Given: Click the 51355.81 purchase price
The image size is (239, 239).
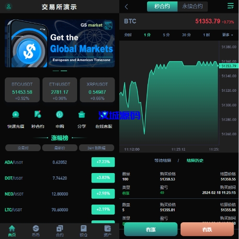Looking at the screenshot, I should click(x=168, y=210).
